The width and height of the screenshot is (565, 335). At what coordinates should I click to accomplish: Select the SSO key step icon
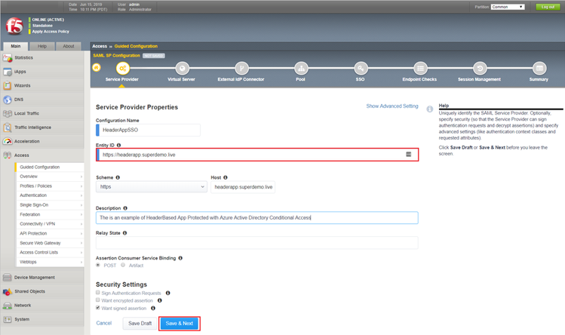pyautogui.click(x=361, y=68)
